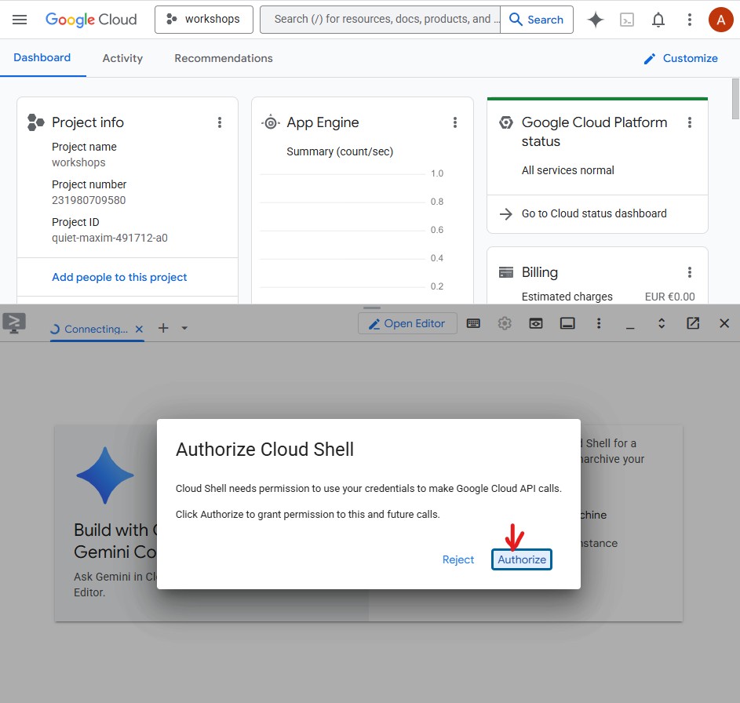Click Authorize in the dialog
Image resolution: width=740 pixels, height=703 pixels.
click(x=522, y=559)
